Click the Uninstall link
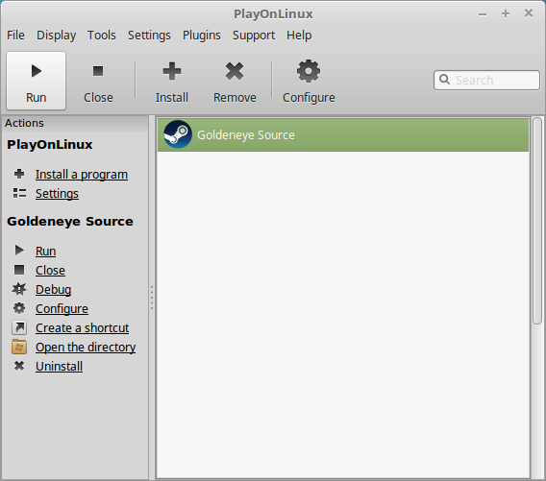 (59, 366)
